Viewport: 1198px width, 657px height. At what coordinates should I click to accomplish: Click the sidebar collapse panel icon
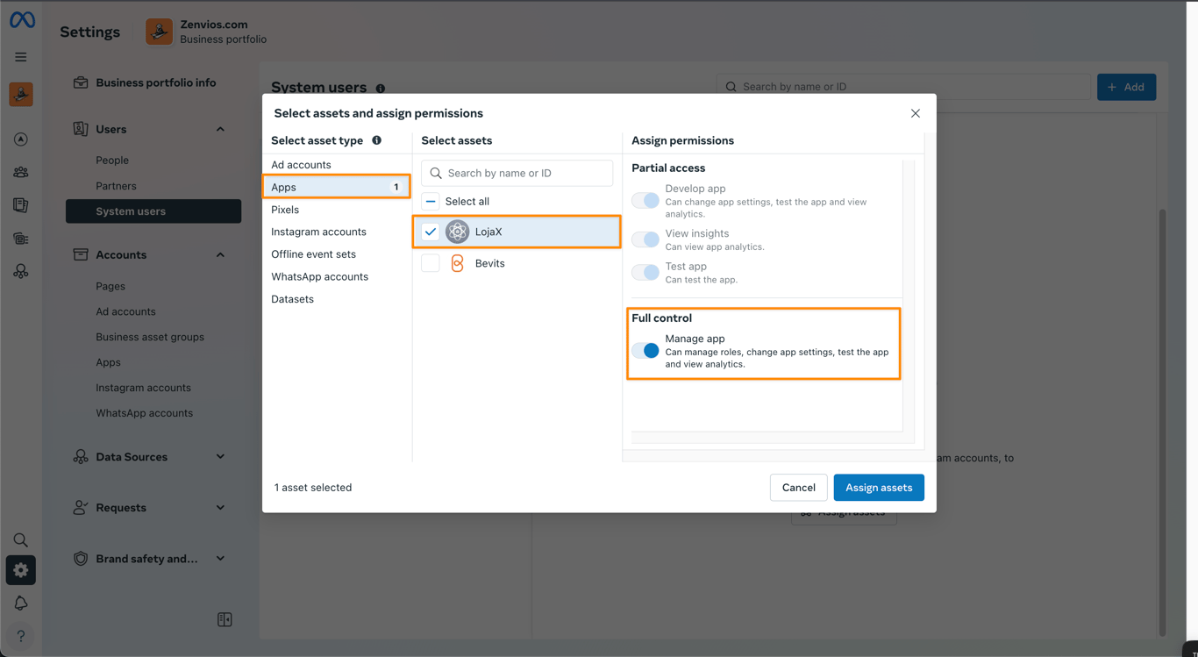[x=225, y=619]
